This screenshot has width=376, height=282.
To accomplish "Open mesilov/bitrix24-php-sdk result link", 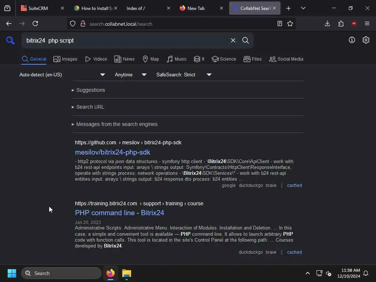I will click(112, 152).
